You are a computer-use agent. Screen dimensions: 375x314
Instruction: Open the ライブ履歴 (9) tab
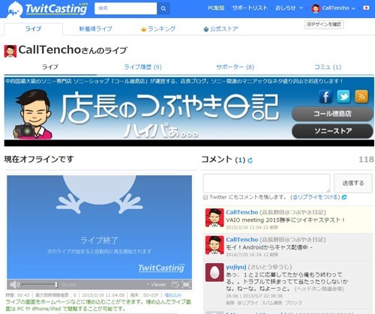pyautogui.click(x=142, y=67)
